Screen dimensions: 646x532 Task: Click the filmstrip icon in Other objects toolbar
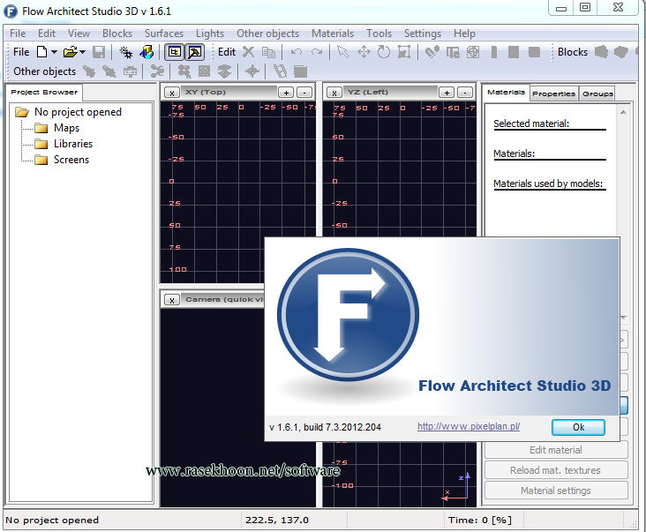click(x=281, y=71)
